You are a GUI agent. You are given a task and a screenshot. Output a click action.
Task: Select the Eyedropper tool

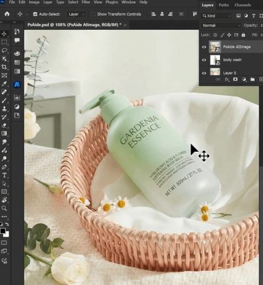pos(4,84)
